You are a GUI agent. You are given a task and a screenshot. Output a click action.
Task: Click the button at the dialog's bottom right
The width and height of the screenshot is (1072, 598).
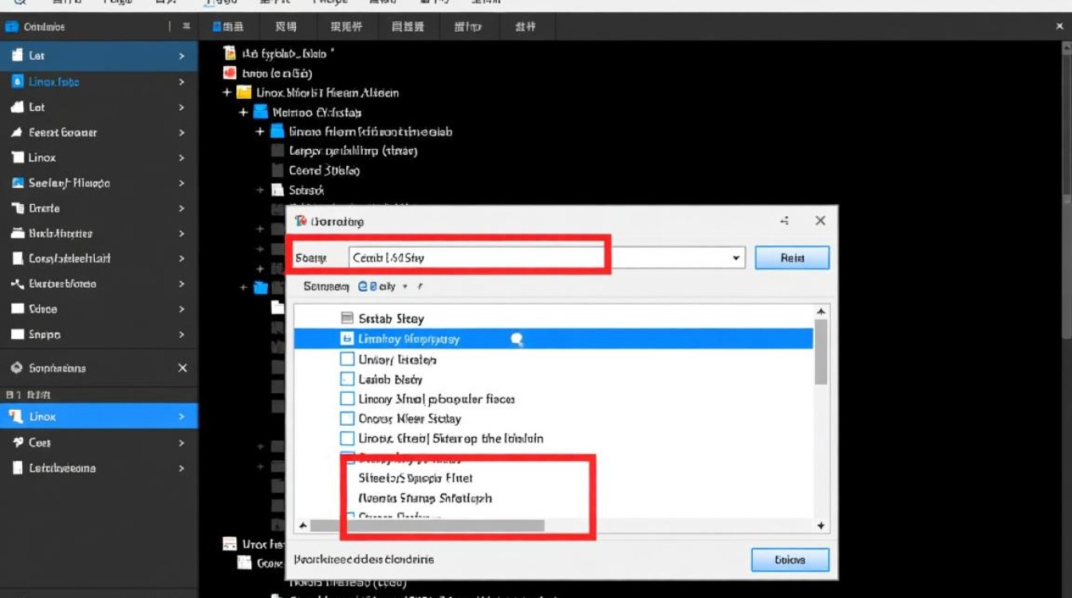click(790, 560)
